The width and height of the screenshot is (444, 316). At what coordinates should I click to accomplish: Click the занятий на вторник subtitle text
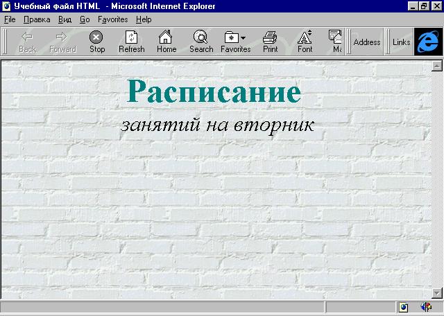click(217, 125)
